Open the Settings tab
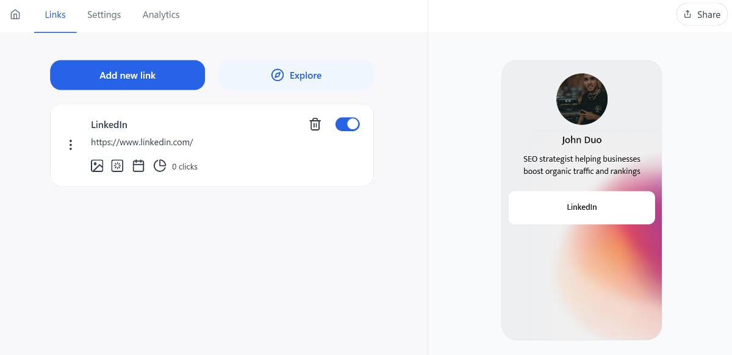 (x=104, y=15)
